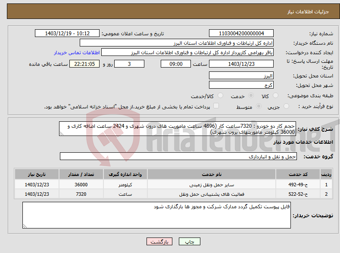Click the need number field 1103004200000004
This screenshot has height=253, width=340.
pos(241,33)
